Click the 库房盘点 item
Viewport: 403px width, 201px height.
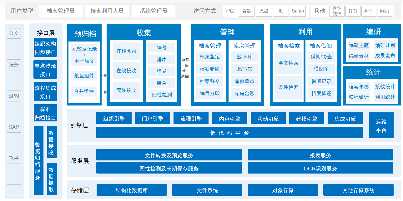(x=244, y=81)
